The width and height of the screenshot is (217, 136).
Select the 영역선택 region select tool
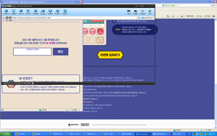point(28,12)
